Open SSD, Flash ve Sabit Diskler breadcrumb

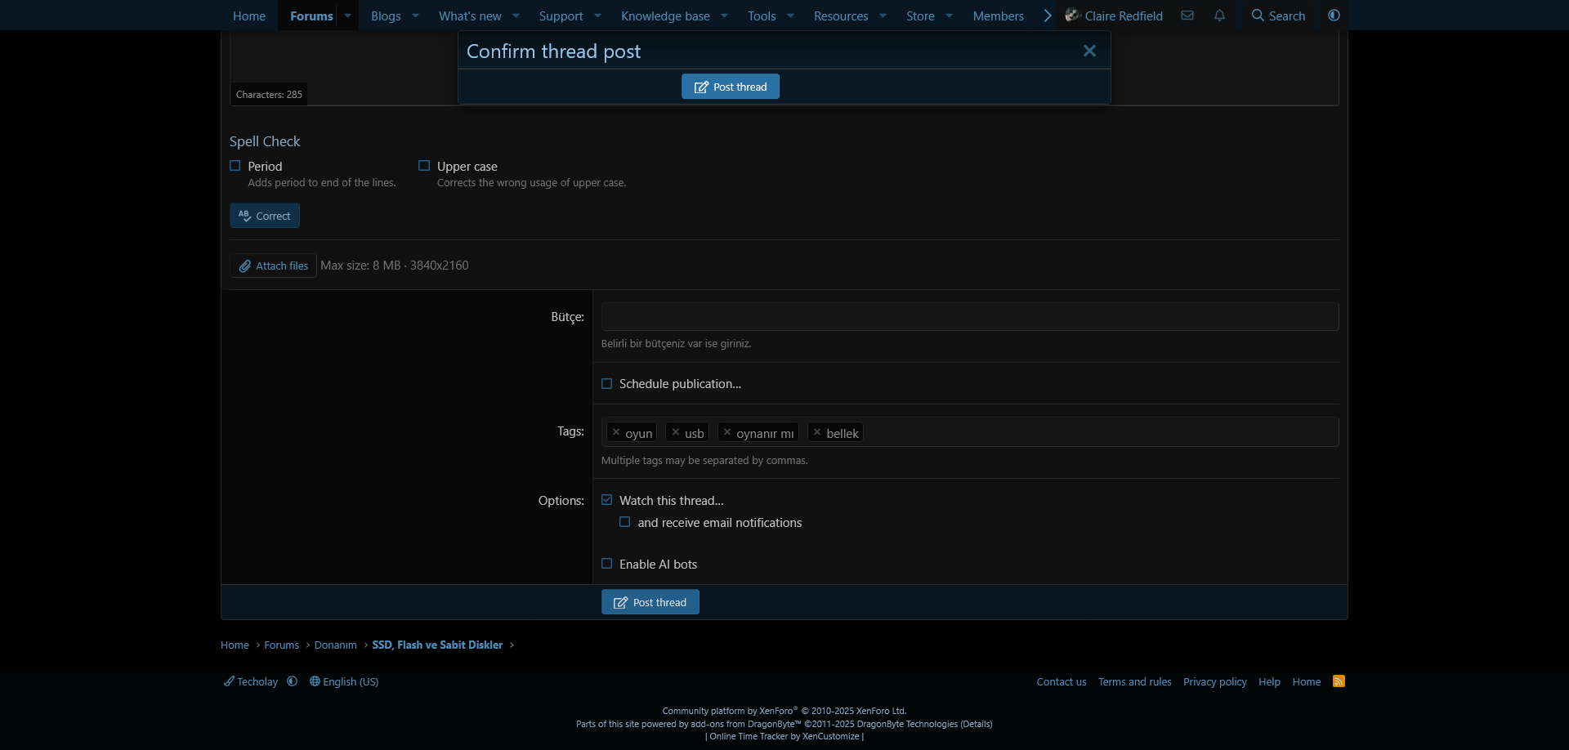(437, 645)
